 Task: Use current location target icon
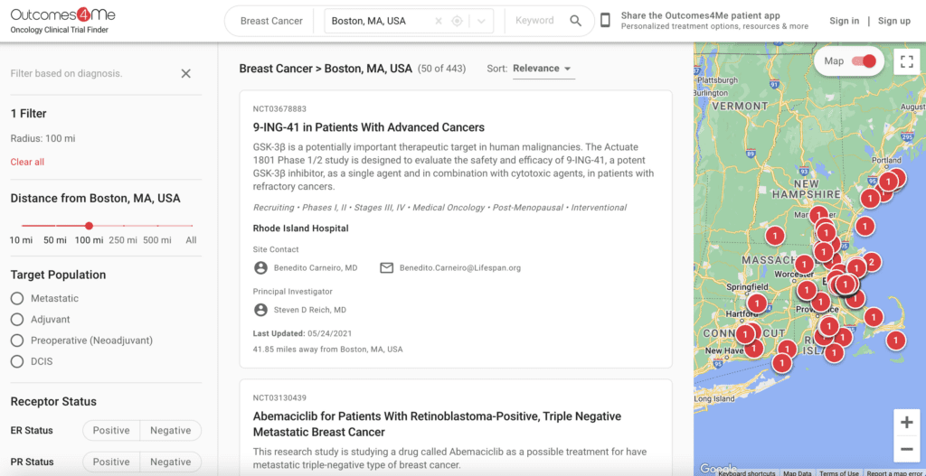click(x=458, y=21)
